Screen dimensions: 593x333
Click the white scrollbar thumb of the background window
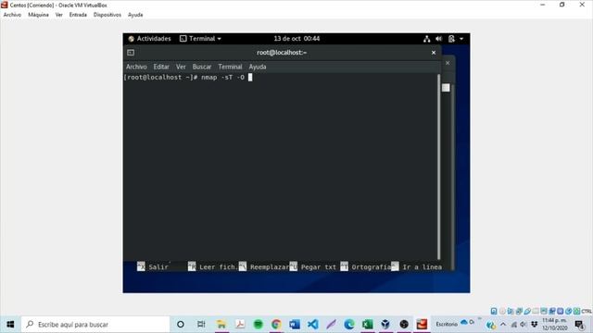click(446, 88)
